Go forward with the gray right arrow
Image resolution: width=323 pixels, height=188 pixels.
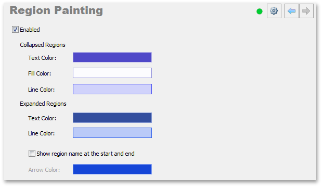(x=306, y=11)
